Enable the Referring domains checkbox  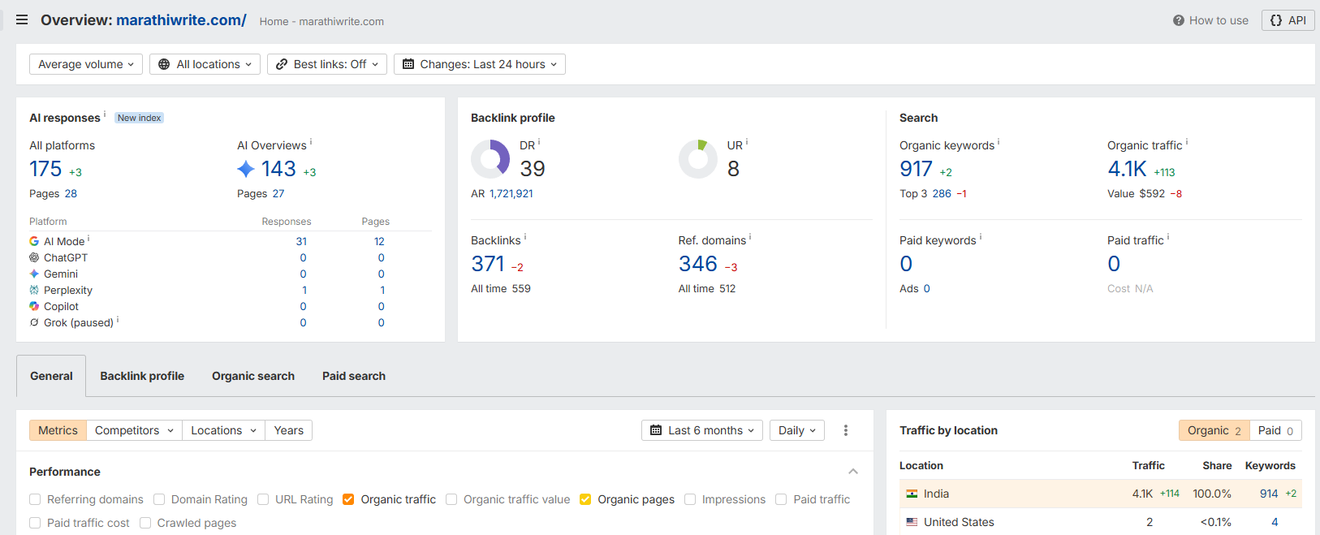[x=35, y=499]
